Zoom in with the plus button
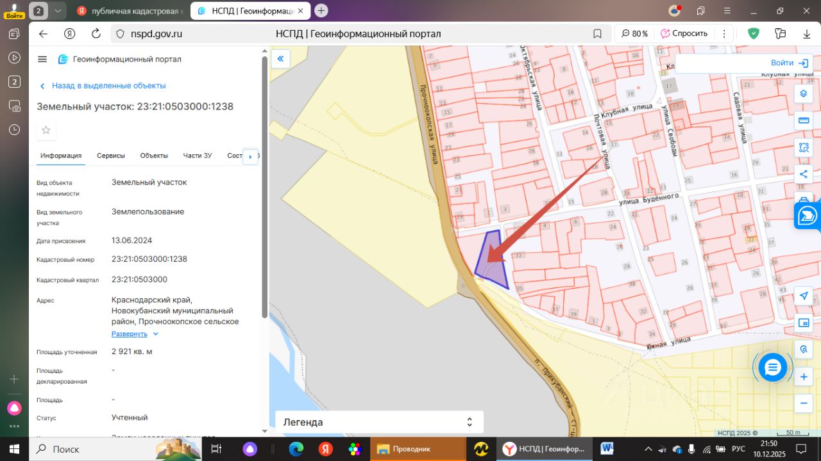821x461 pixels. (803, 377)
